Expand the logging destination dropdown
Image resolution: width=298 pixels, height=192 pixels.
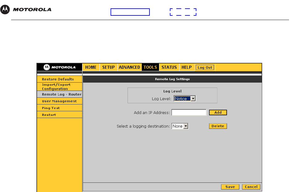(180, 126)
